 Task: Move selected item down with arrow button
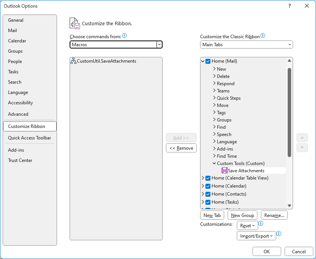[302, 147]
